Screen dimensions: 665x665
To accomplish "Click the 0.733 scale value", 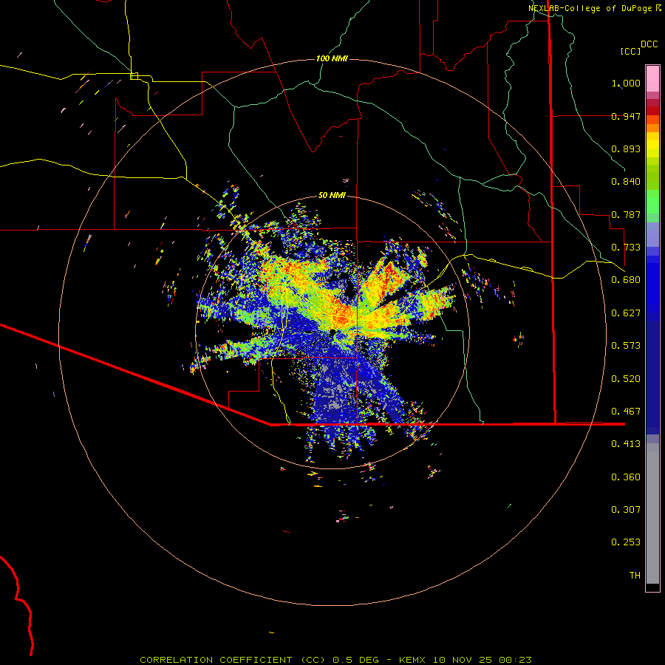I will (626, 248).
